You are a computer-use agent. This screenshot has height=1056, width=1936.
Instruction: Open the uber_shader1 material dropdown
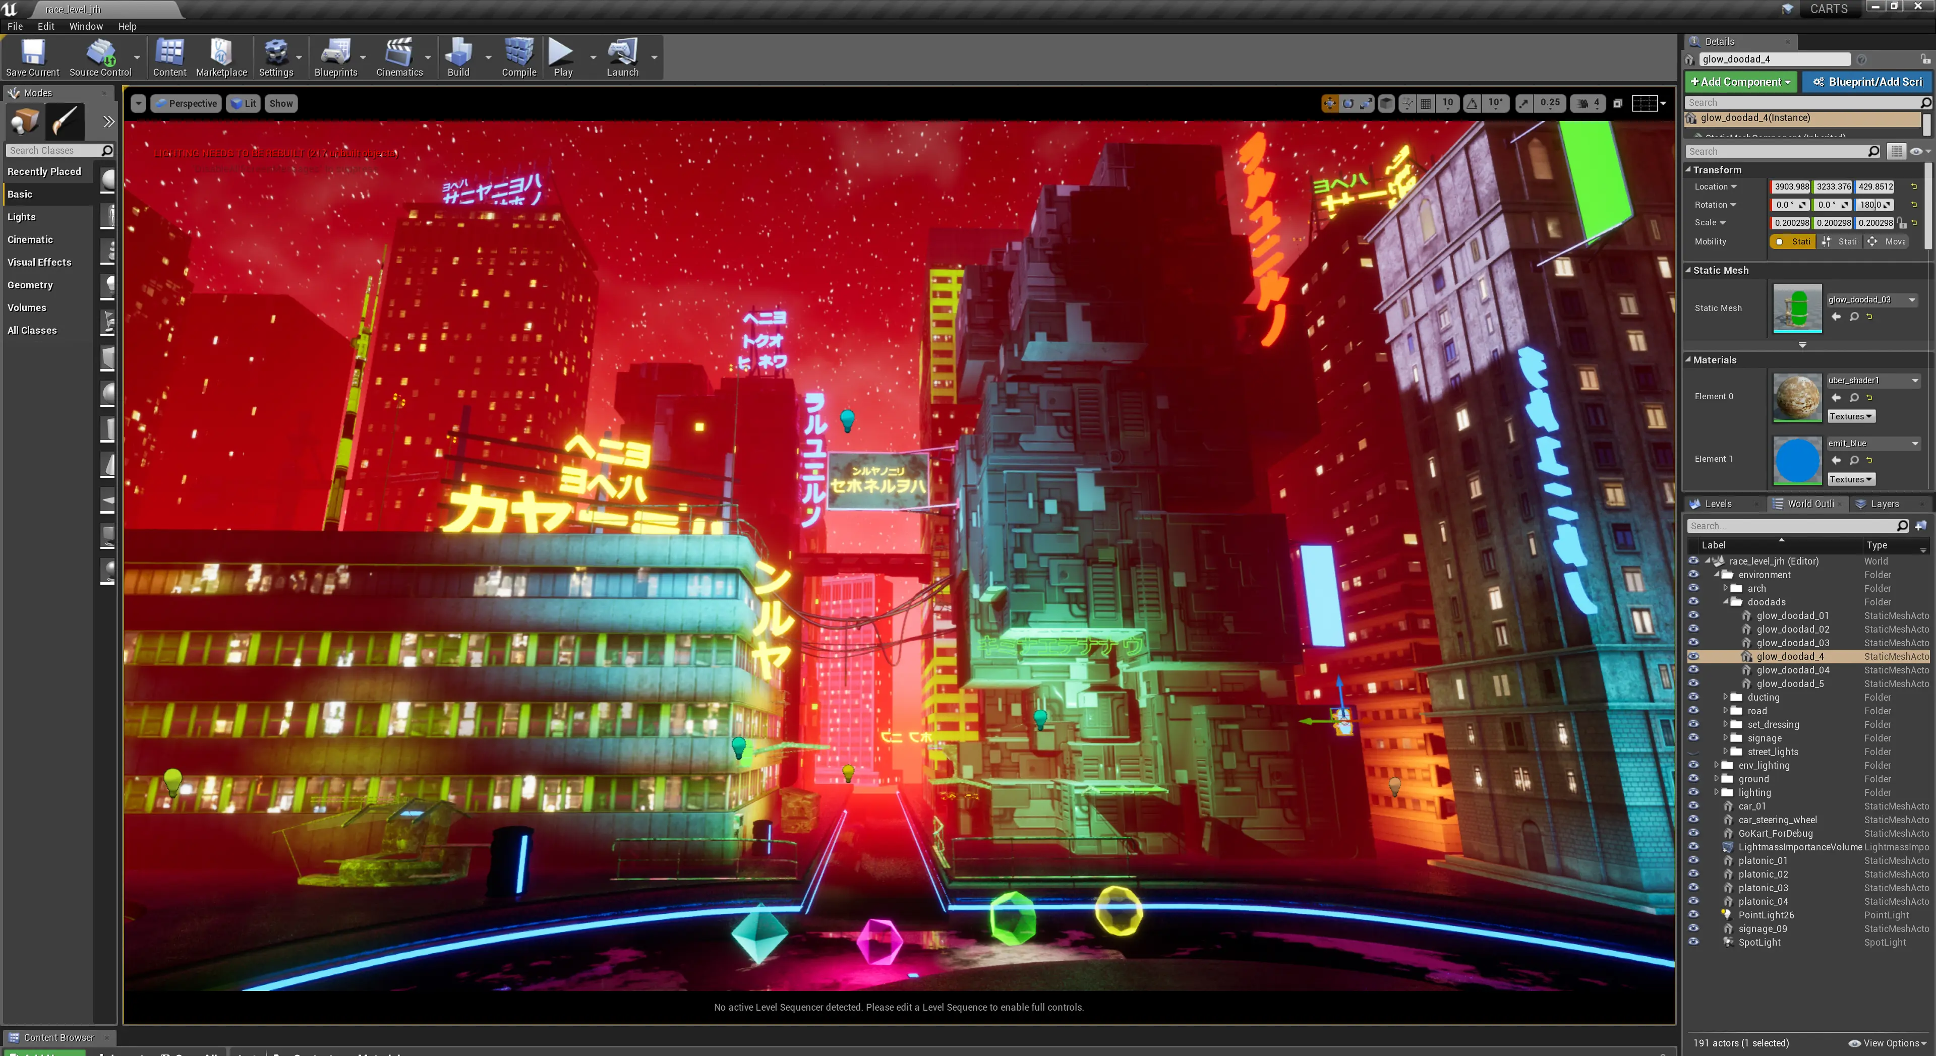[1873, 381]
